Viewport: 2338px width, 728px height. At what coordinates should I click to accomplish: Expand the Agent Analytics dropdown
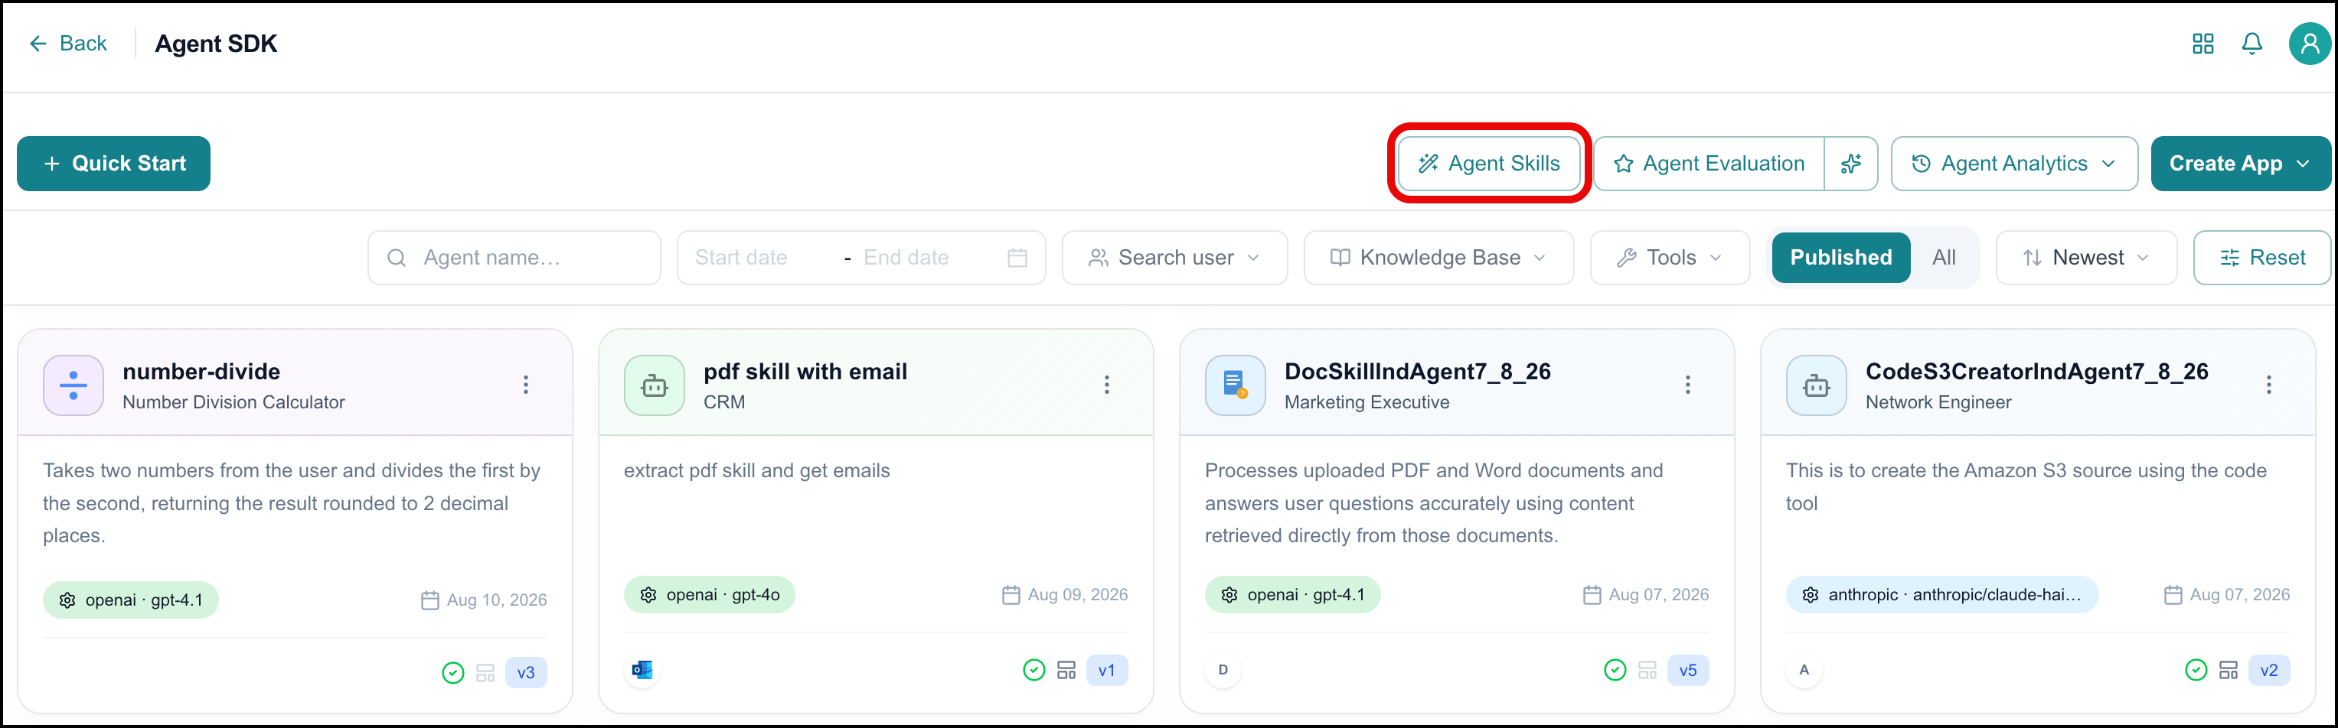(x=2014, y=163)
